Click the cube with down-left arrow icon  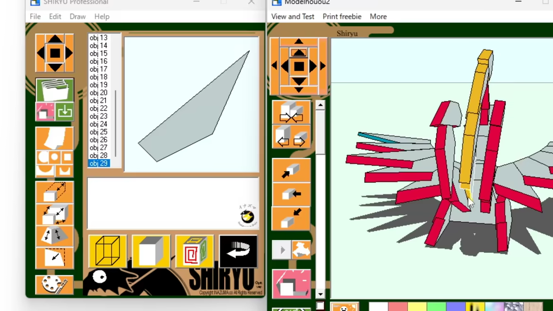pyautogui.click(x=291, y=218)
